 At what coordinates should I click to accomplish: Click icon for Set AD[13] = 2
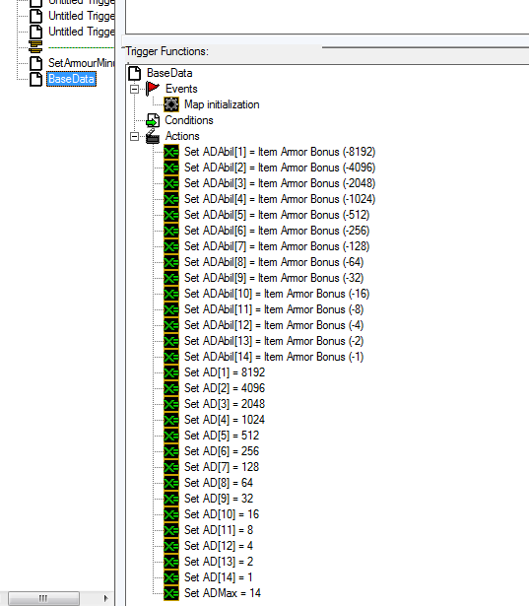[x=171, y=562]
